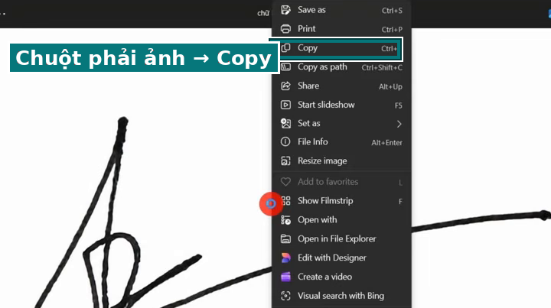
Task: Click the Alt+Up shortcut text
Action: click(390, 86)
